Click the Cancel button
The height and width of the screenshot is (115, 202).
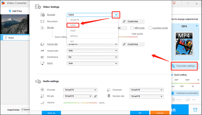160,113
